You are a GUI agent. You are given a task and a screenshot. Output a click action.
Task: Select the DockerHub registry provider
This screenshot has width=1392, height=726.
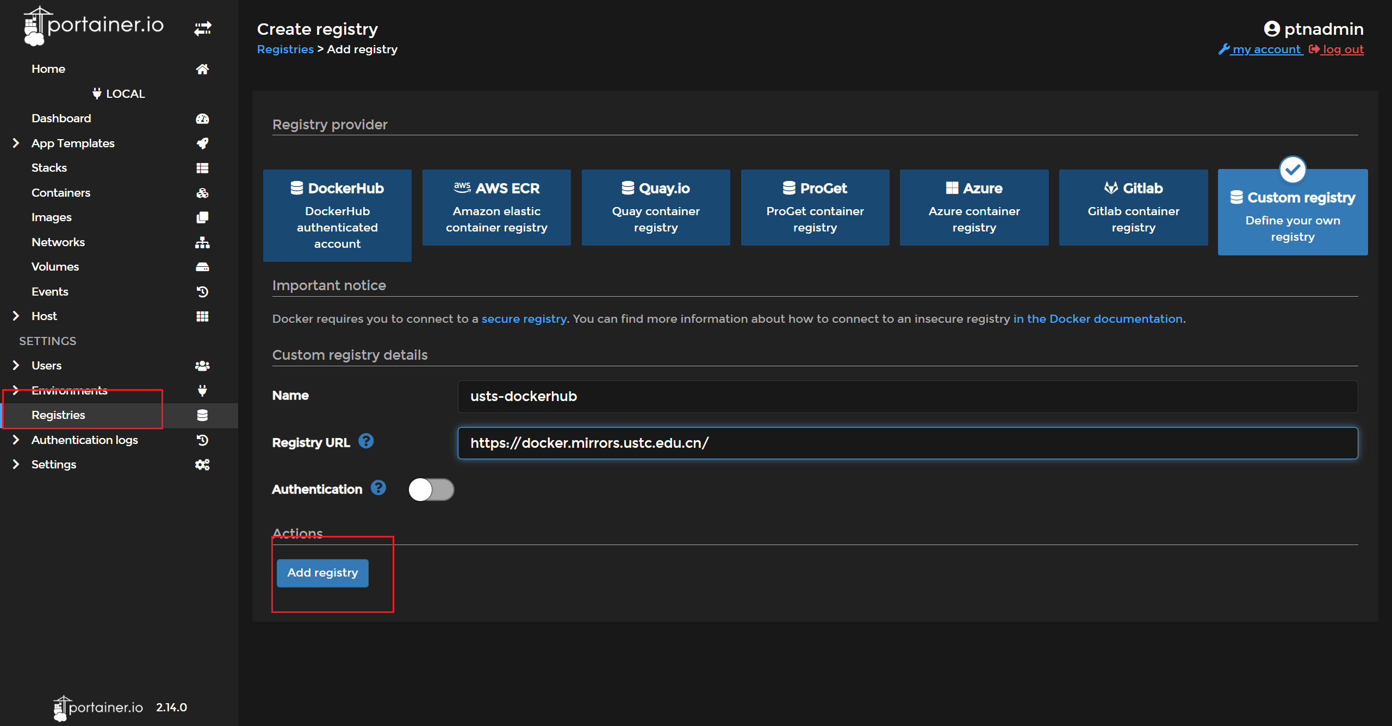point(337,216)
